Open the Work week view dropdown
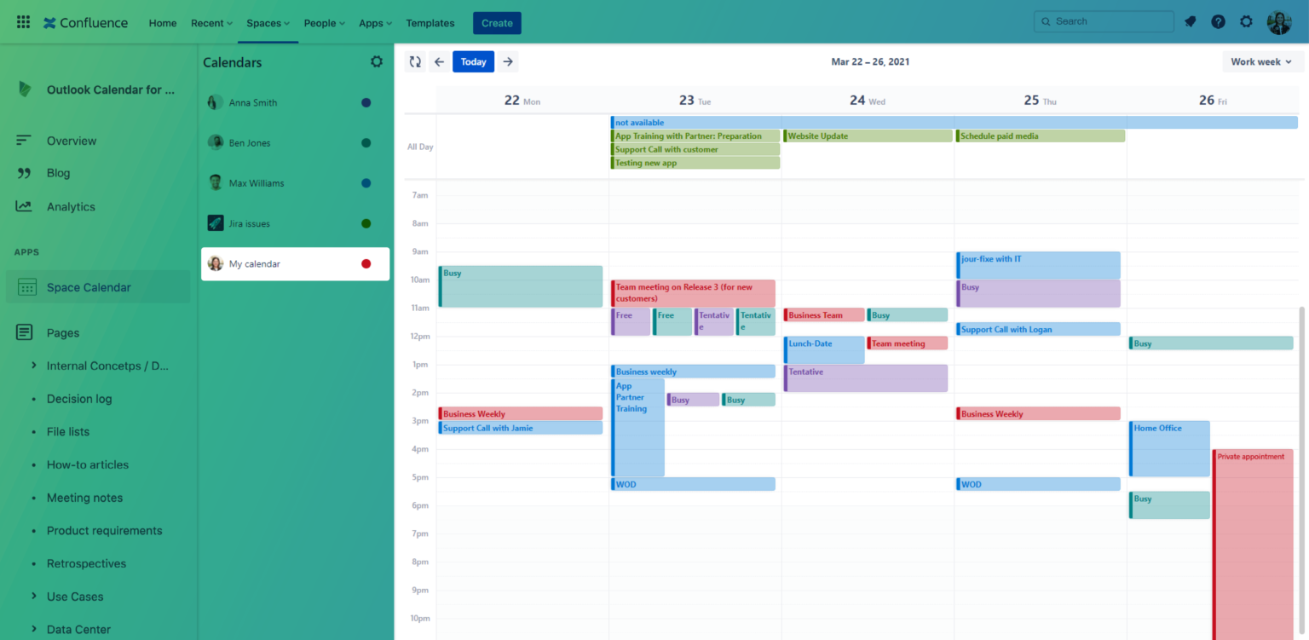This screenshot has width=1309, height=640. [x=1261, y=61]
